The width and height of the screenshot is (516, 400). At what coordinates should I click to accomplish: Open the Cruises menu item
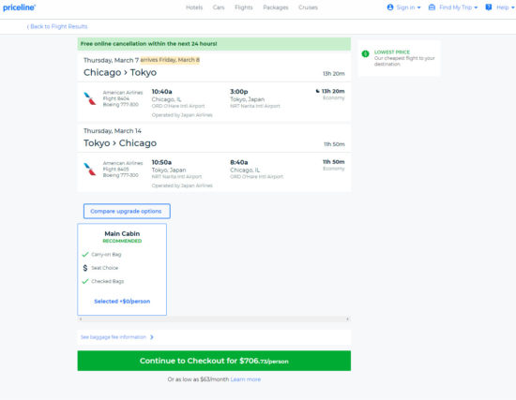pyautogui.click(x=308, y=7)
